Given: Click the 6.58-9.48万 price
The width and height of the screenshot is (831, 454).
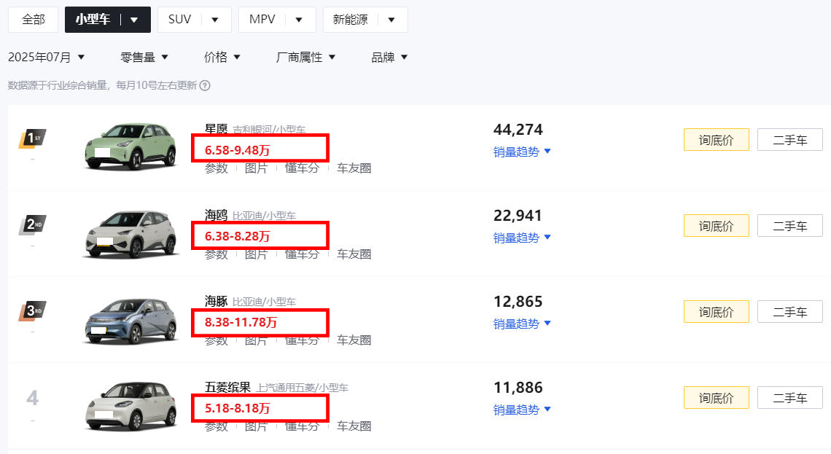Looking at the screenshot, I should pos(238,150).
